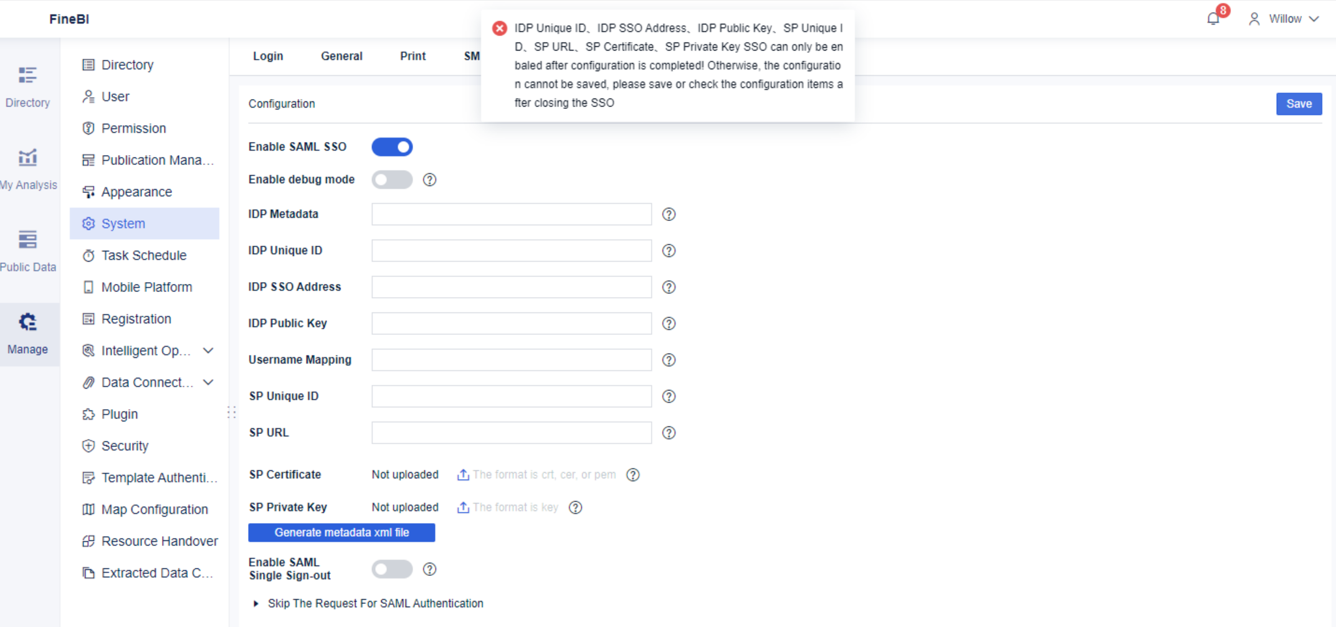Open the Security settings page
Viewport: 1336px width, 627px height.
click(123, 446)
